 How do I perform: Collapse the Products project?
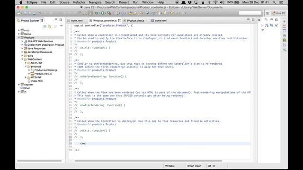[x=19, y=37]
